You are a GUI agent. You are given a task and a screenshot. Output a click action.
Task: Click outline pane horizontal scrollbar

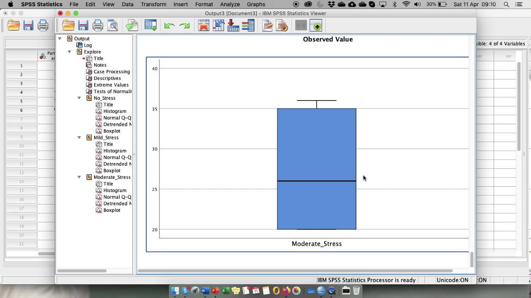click(x=82, y=271)
